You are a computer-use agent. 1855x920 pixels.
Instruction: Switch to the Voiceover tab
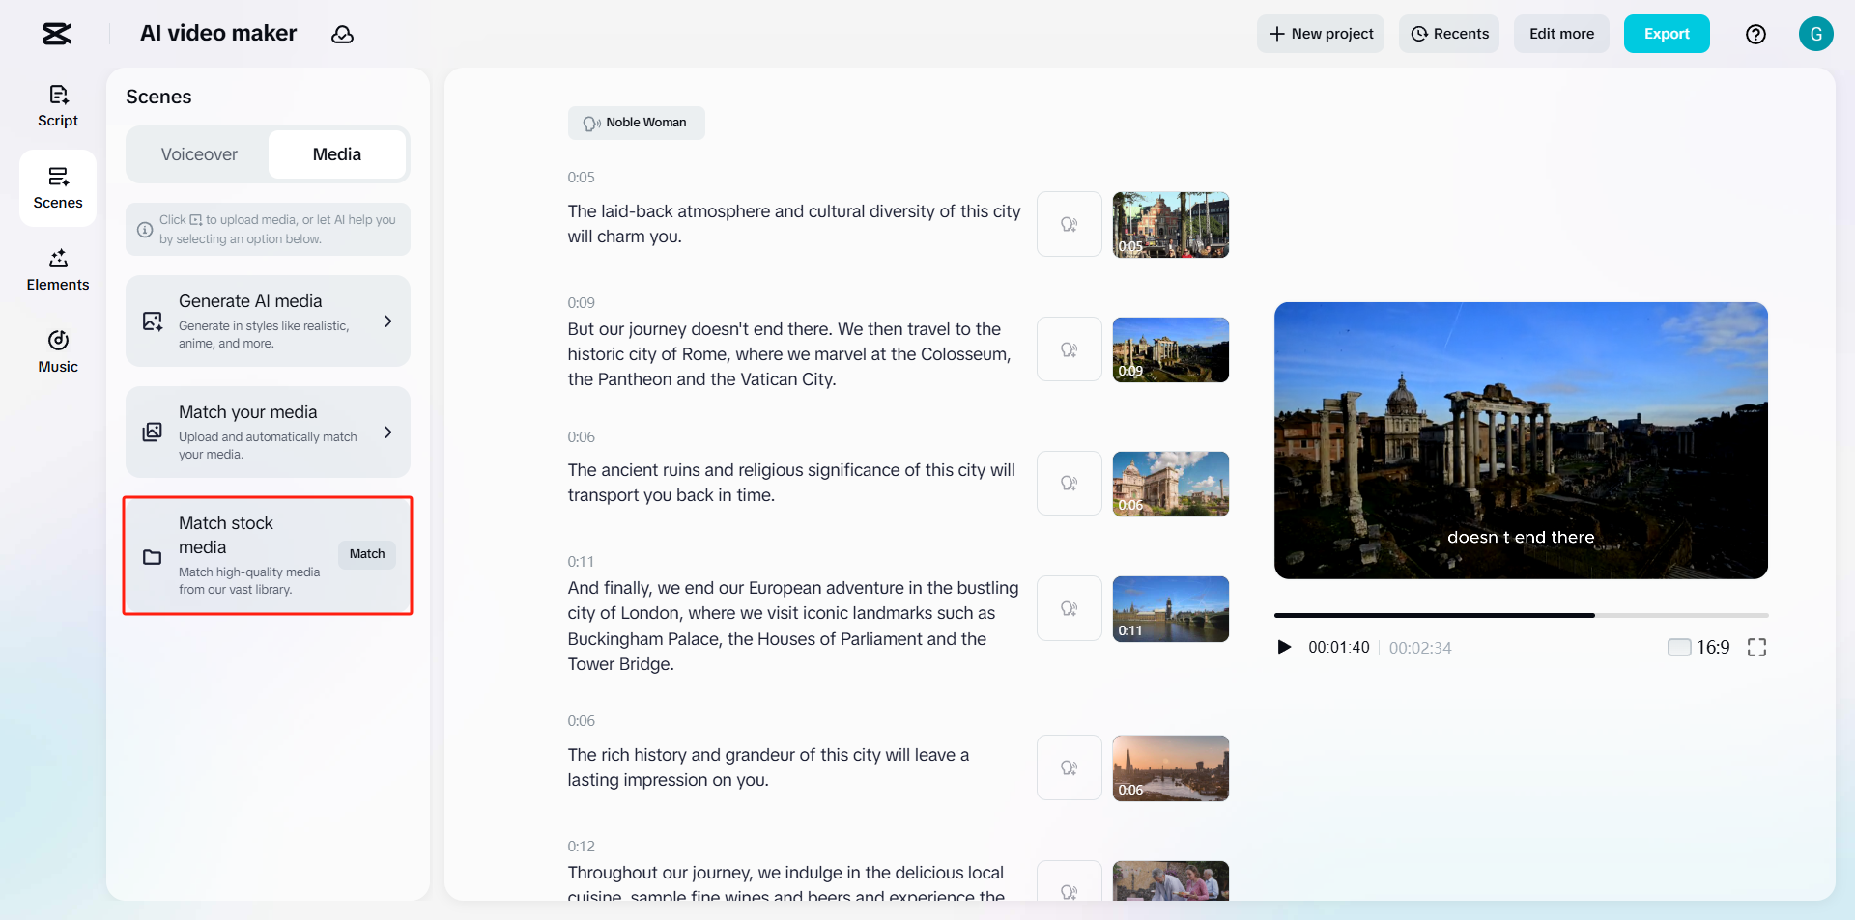tap(199, 154)
